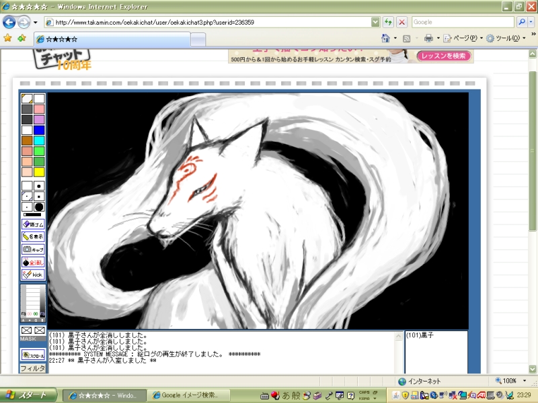Expand the address bar dropdown arrow

pyautogui.click(x=375, y=22)
